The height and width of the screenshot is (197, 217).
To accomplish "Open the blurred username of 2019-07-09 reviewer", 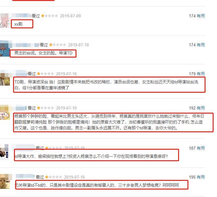I will coord(21,15).
